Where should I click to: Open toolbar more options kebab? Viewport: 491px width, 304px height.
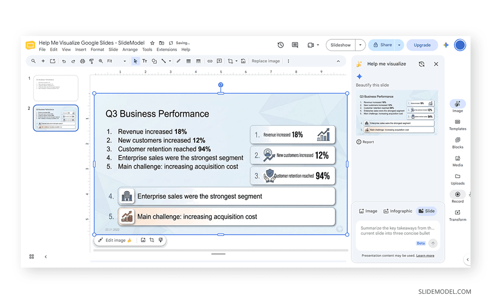tap(288, 61)
